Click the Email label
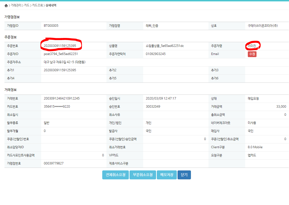The width and height of the screenshot is (289, 205). point(215,54)
